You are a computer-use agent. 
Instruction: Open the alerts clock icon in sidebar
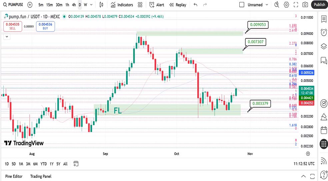click(323, 32)
